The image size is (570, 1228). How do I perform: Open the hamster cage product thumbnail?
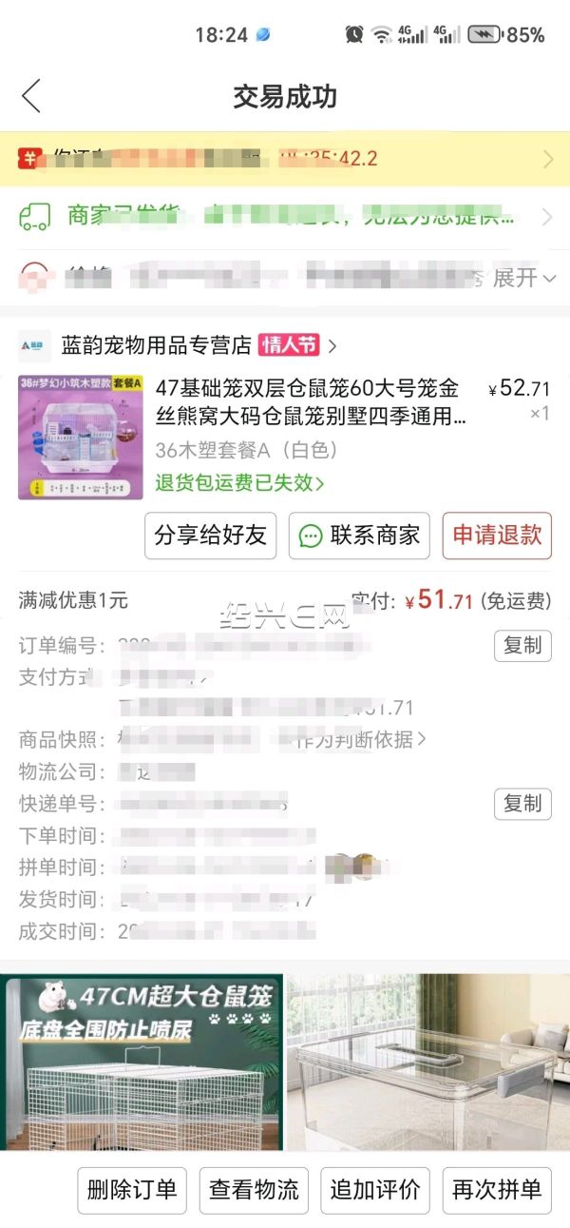pyautogui.click(x=81, y=437)
